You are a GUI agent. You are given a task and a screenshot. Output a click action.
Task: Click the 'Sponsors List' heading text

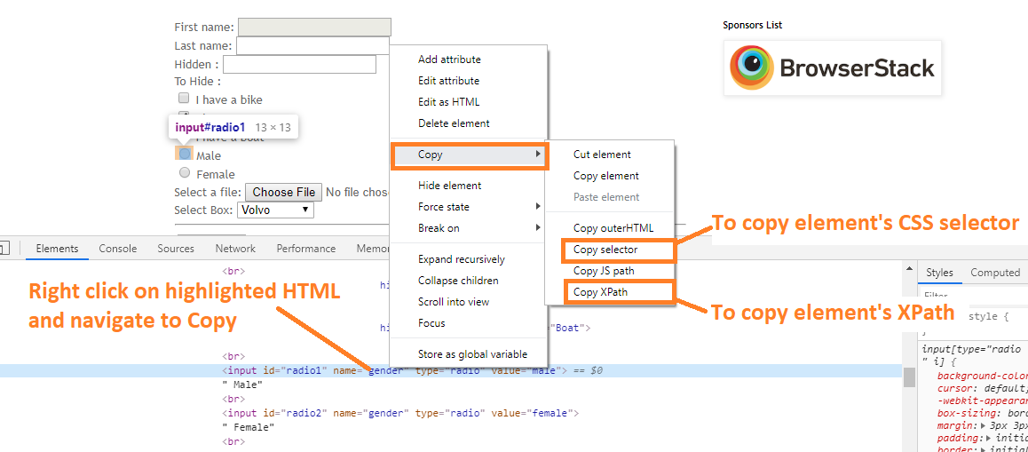point(752,25)
